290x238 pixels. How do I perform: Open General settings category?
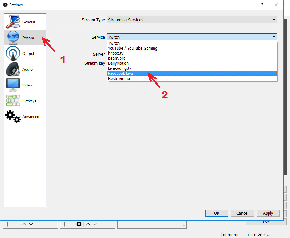25,22
